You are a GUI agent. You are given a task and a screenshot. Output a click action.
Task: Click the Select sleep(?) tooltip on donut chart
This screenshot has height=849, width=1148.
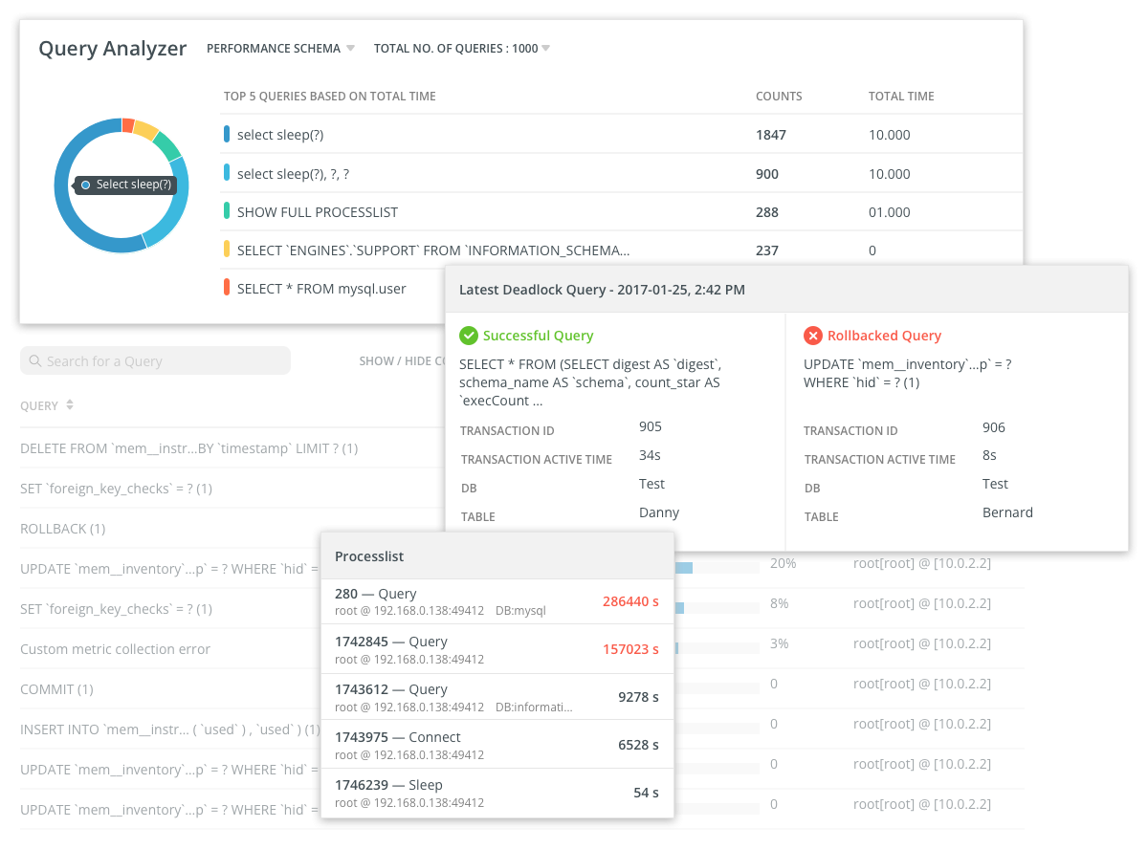[x=126, y=185]
